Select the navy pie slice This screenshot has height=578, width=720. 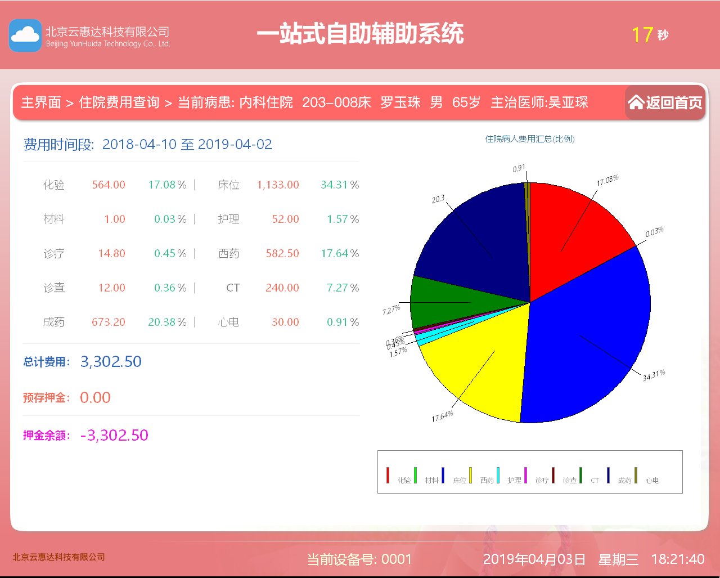(478, 242)
